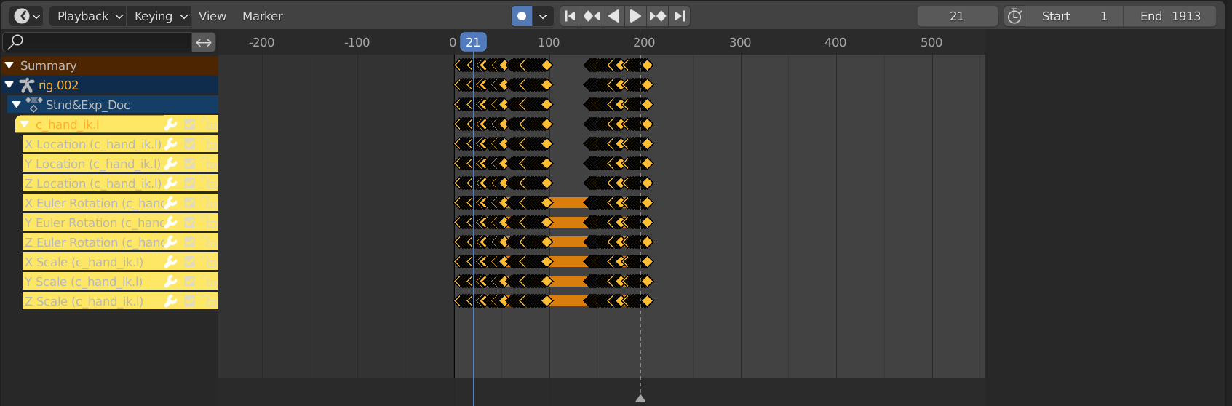Click the modifiers wrench on Z Euler Rotation row
Screen dimensions: 1232x406
171,242
